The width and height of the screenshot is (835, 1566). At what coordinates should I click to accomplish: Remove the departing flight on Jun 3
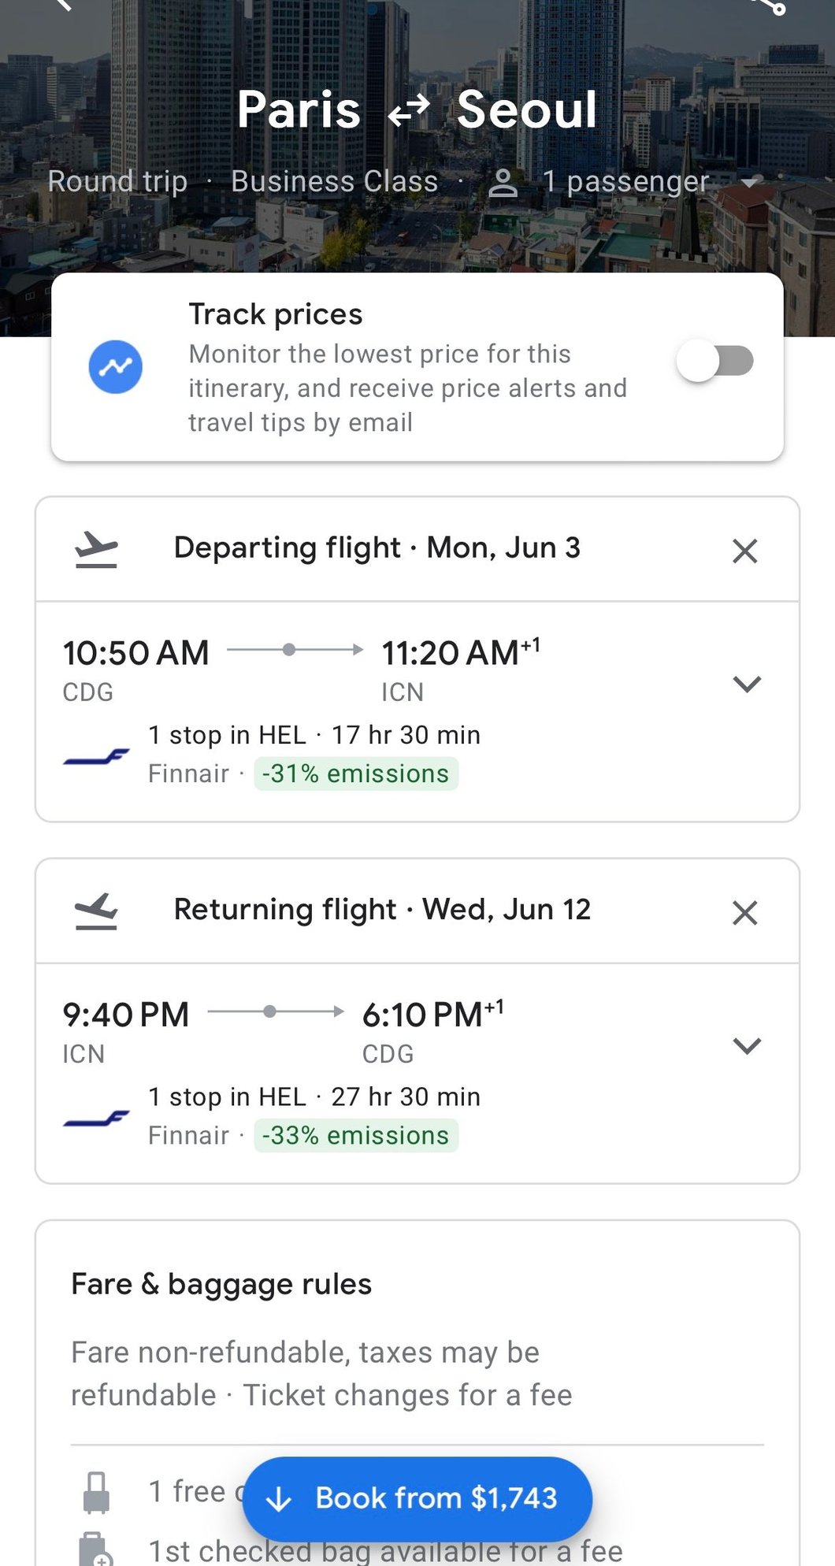point(744,551)
